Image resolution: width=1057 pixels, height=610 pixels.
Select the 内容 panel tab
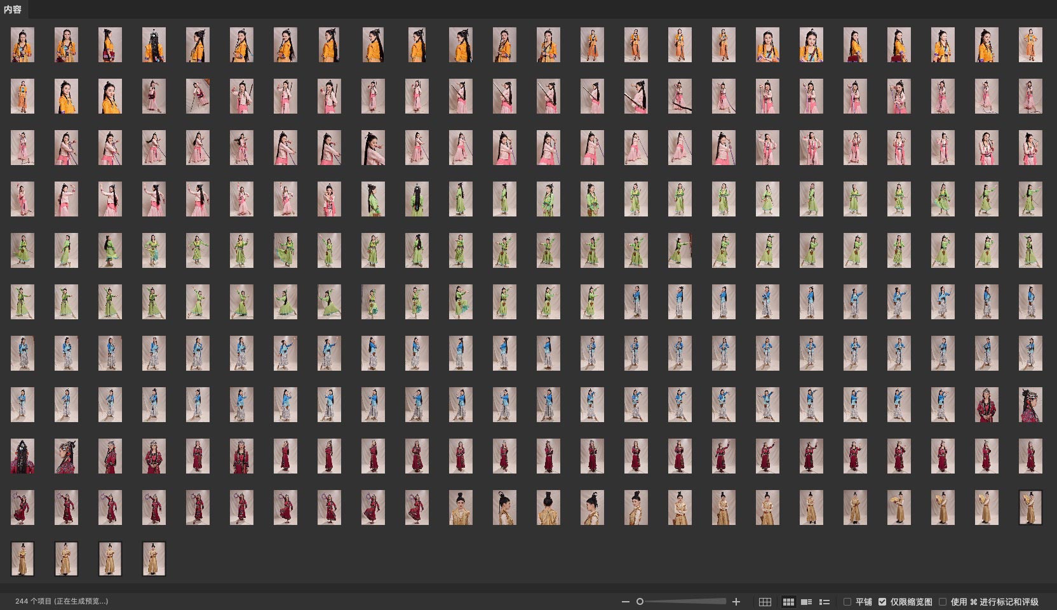13,10
